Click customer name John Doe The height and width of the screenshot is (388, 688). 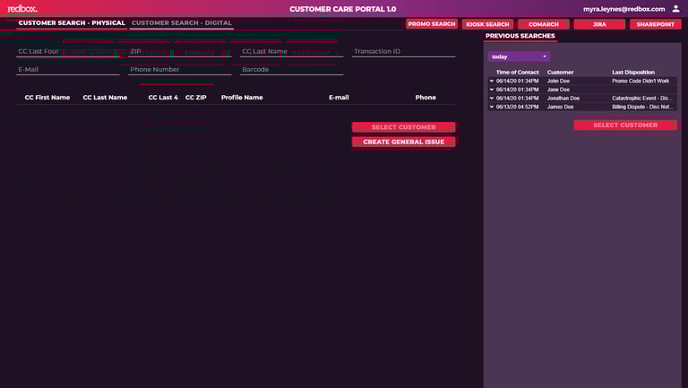point(558,81)
